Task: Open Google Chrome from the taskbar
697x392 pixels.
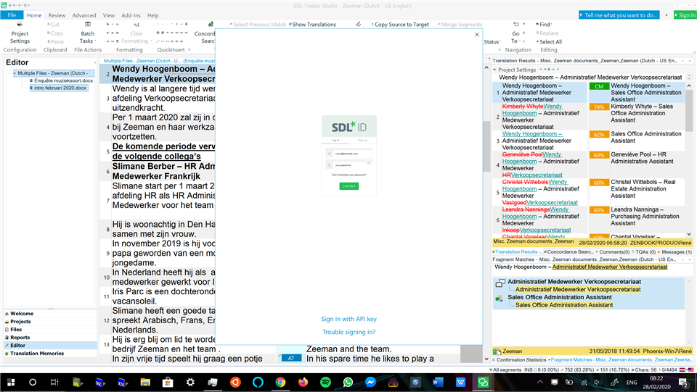Action: 280,383
